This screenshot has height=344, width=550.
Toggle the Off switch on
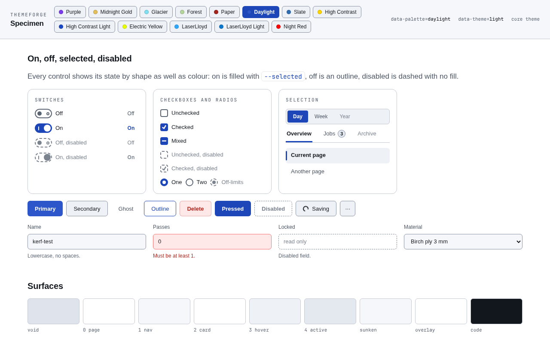(x=43, y=114)
